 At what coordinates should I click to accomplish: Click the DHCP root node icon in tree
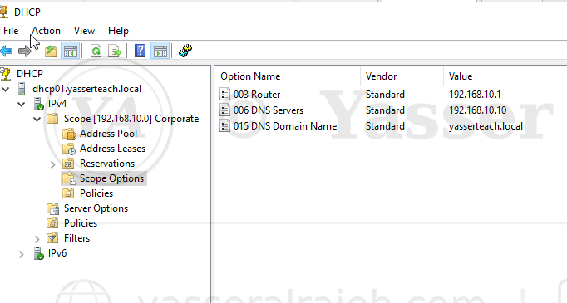pyautogui.click(x=6, y=74)
